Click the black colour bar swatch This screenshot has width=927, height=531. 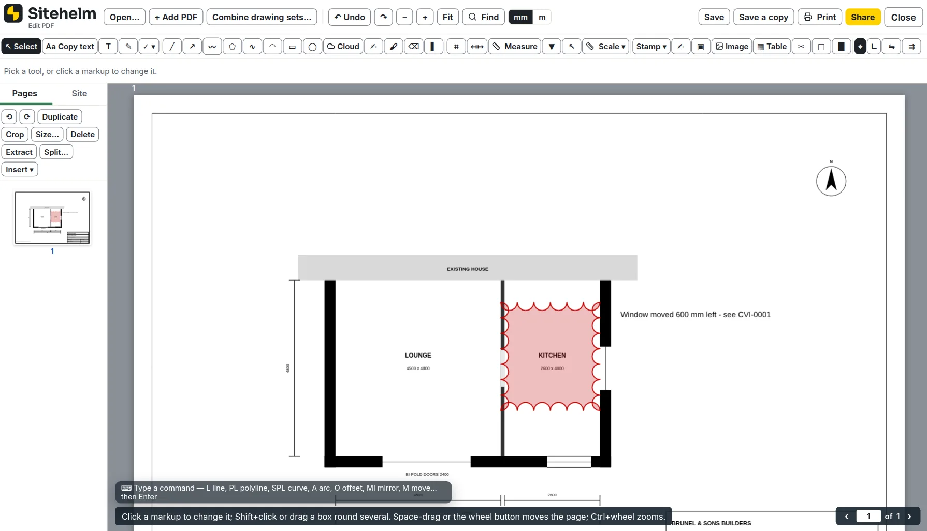pyautogui.click(x=433, y=47)
